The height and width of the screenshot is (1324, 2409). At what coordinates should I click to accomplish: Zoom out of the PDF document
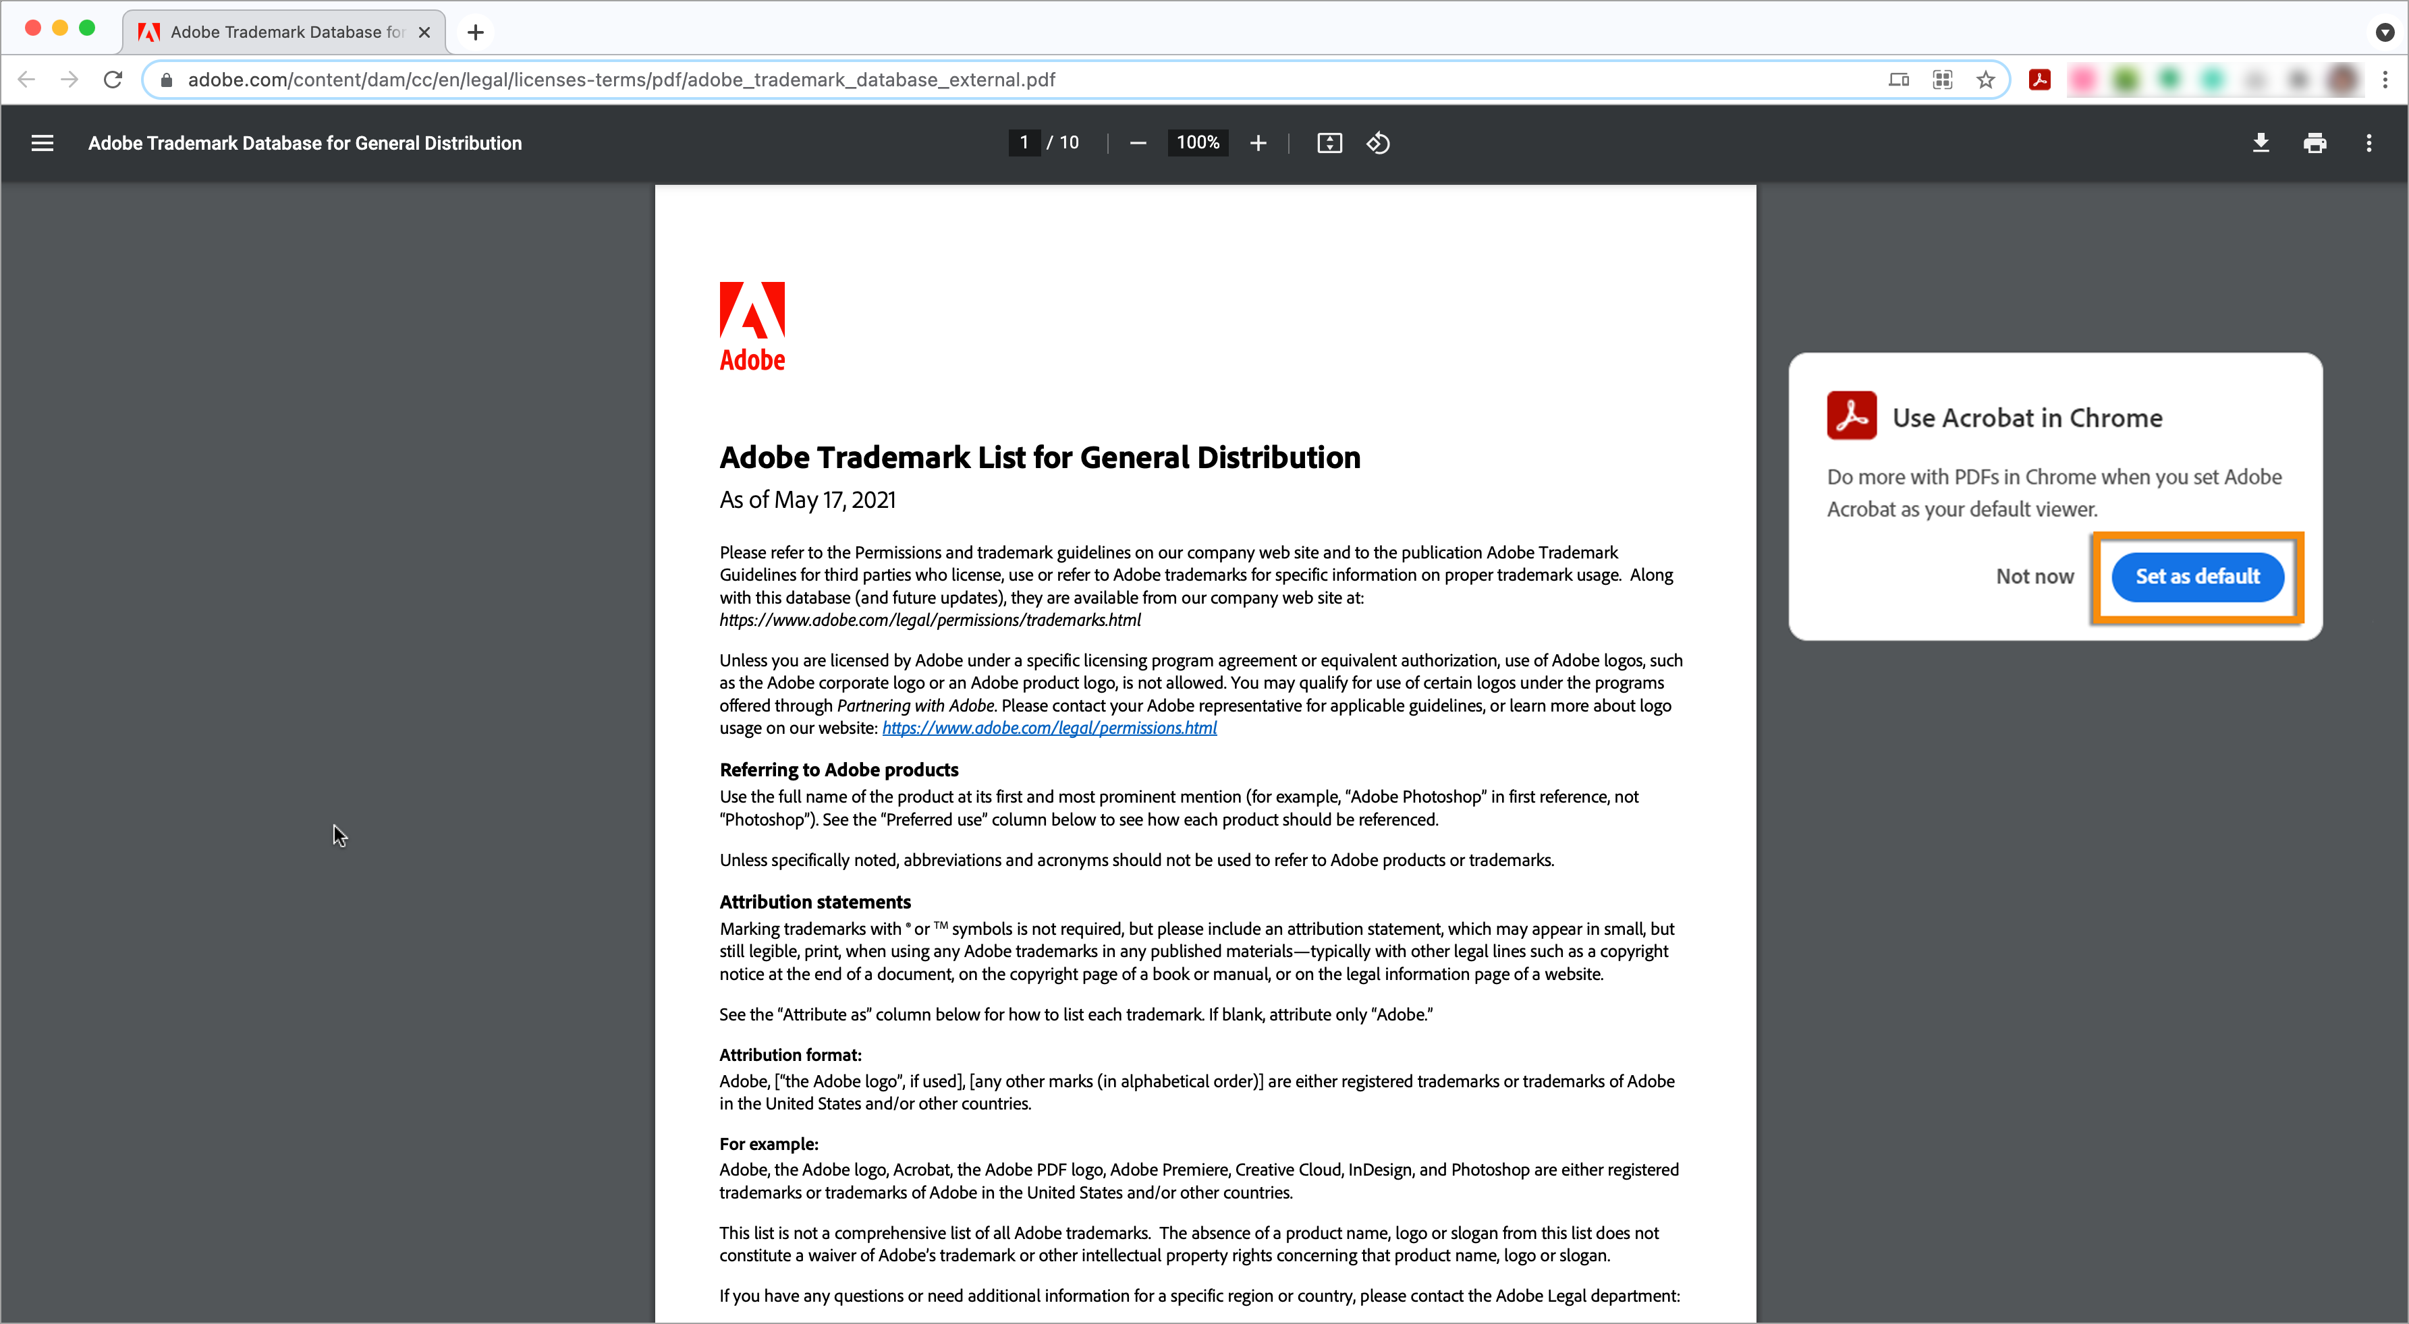(x=1137, y=142)
